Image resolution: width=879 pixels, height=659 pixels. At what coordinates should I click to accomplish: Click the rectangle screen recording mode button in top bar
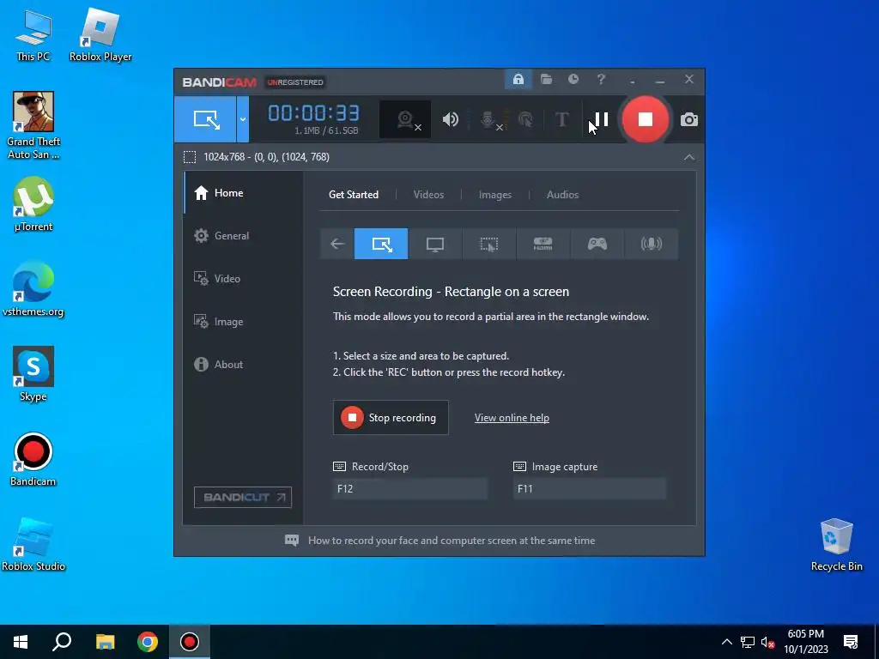click(x=205, y=118)
